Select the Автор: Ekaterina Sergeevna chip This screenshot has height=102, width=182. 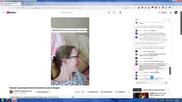pos(154,90)
